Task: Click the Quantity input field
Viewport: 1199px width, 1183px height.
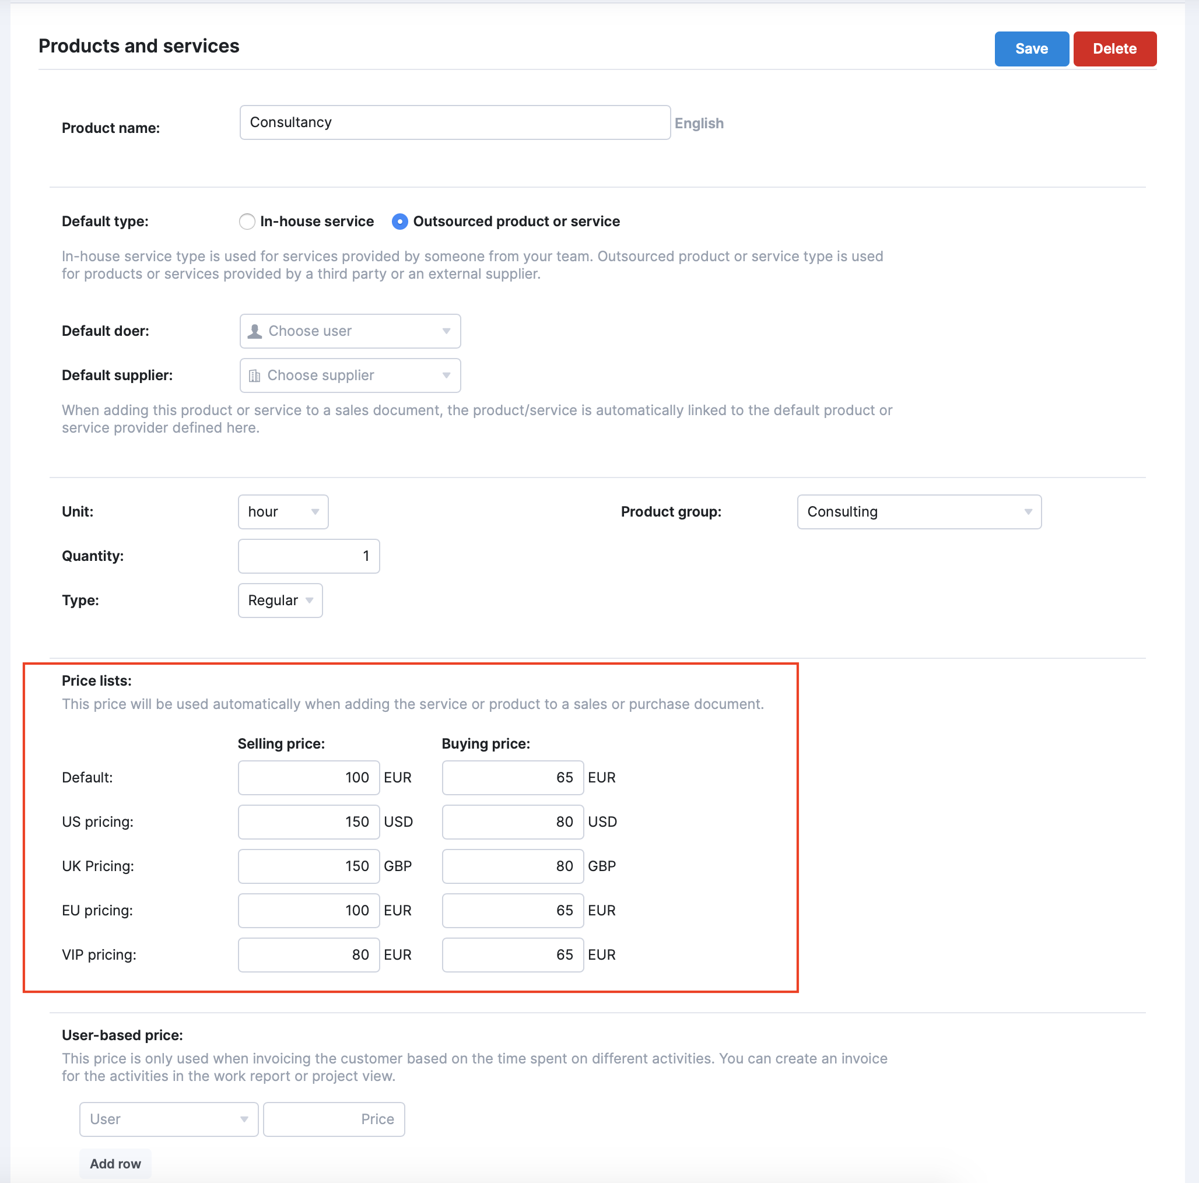Action: click(308, 556)
